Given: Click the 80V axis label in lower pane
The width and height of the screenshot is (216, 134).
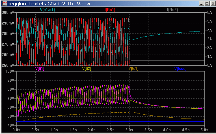Looking at the screenshot, I should [11, 89].
